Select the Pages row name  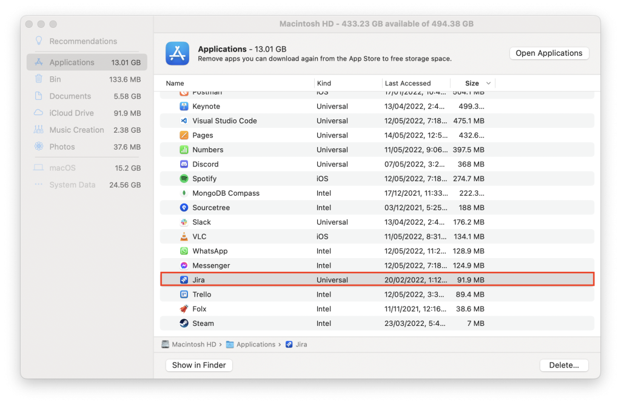[203, 135]
